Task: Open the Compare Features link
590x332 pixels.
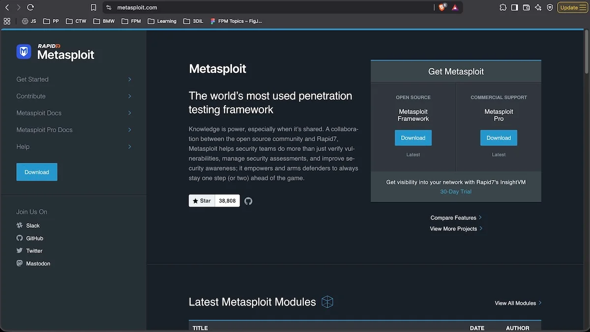Action: [456, 218]
